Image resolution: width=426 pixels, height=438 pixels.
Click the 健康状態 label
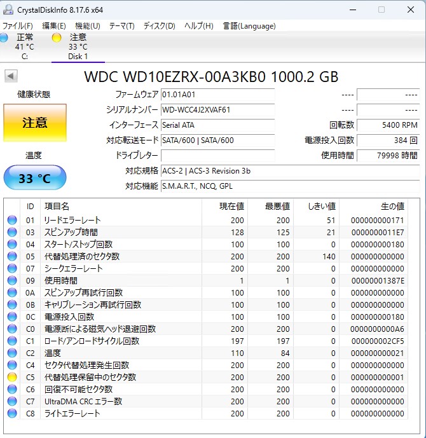(34, 95)
